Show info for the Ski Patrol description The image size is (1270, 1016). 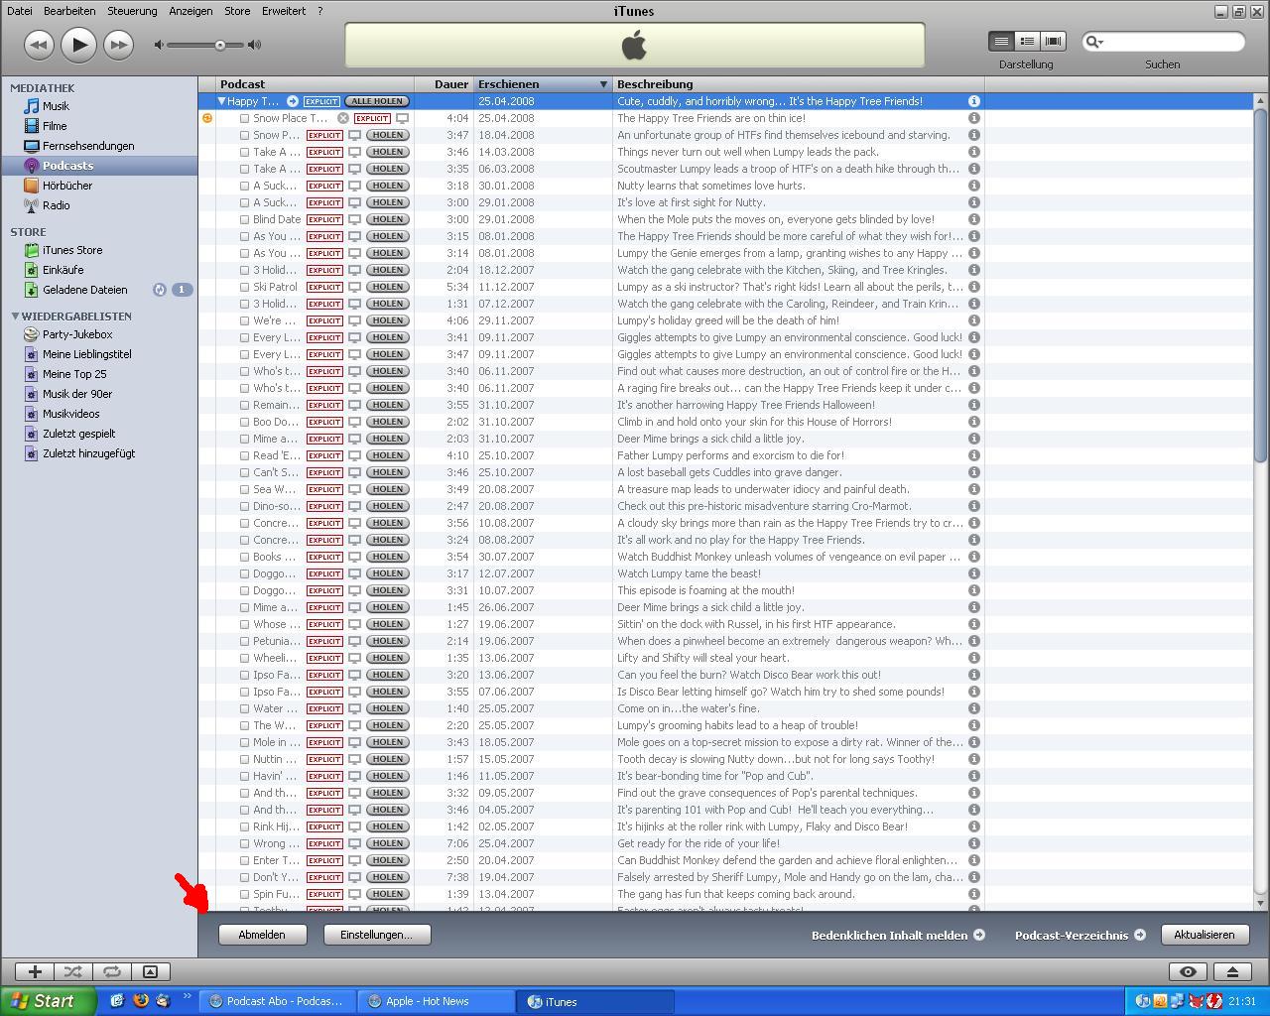[x=974, y=287]
